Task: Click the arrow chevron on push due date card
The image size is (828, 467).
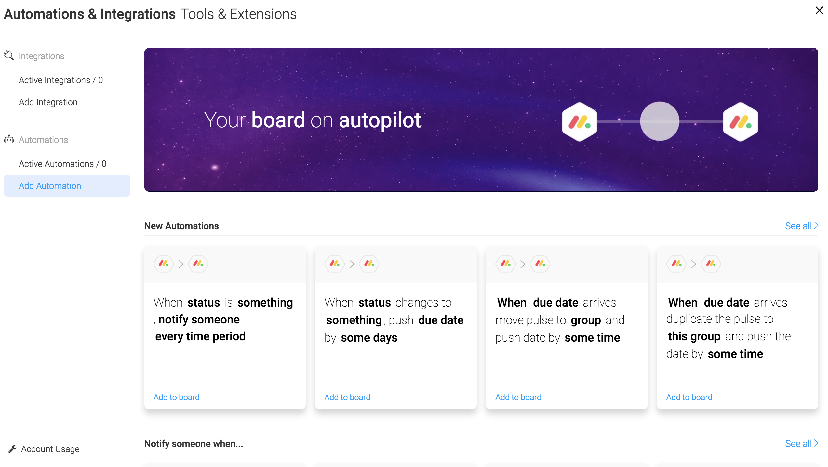Action: click(x=352, y=264)
